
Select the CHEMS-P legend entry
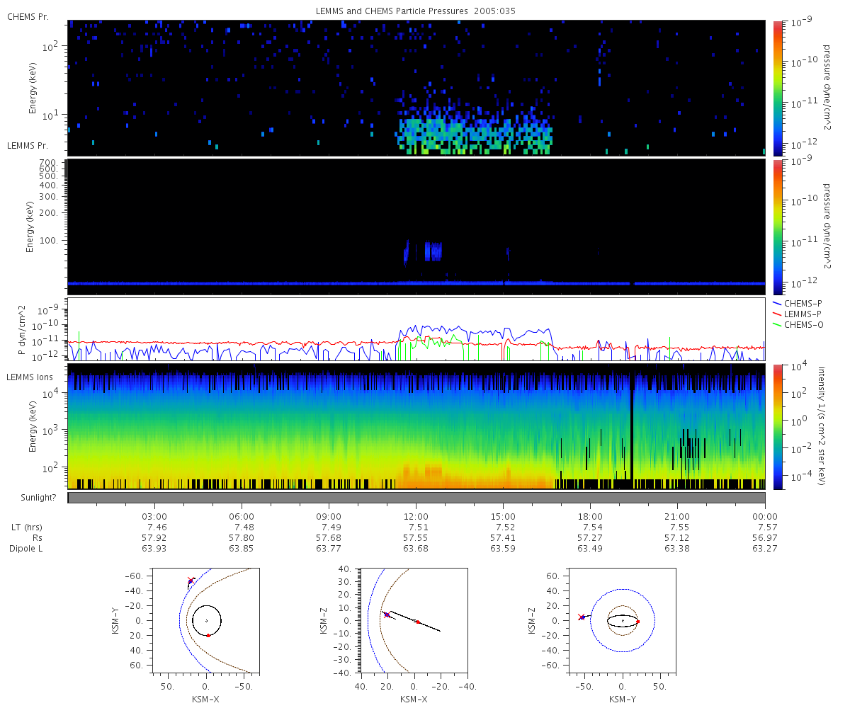click(798, 303)
